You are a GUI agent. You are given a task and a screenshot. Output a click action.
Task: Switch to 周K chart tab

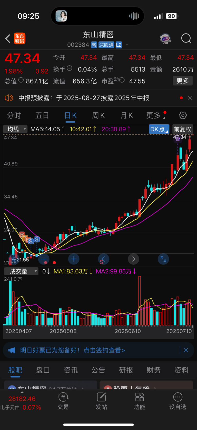(x=98, y=115)
